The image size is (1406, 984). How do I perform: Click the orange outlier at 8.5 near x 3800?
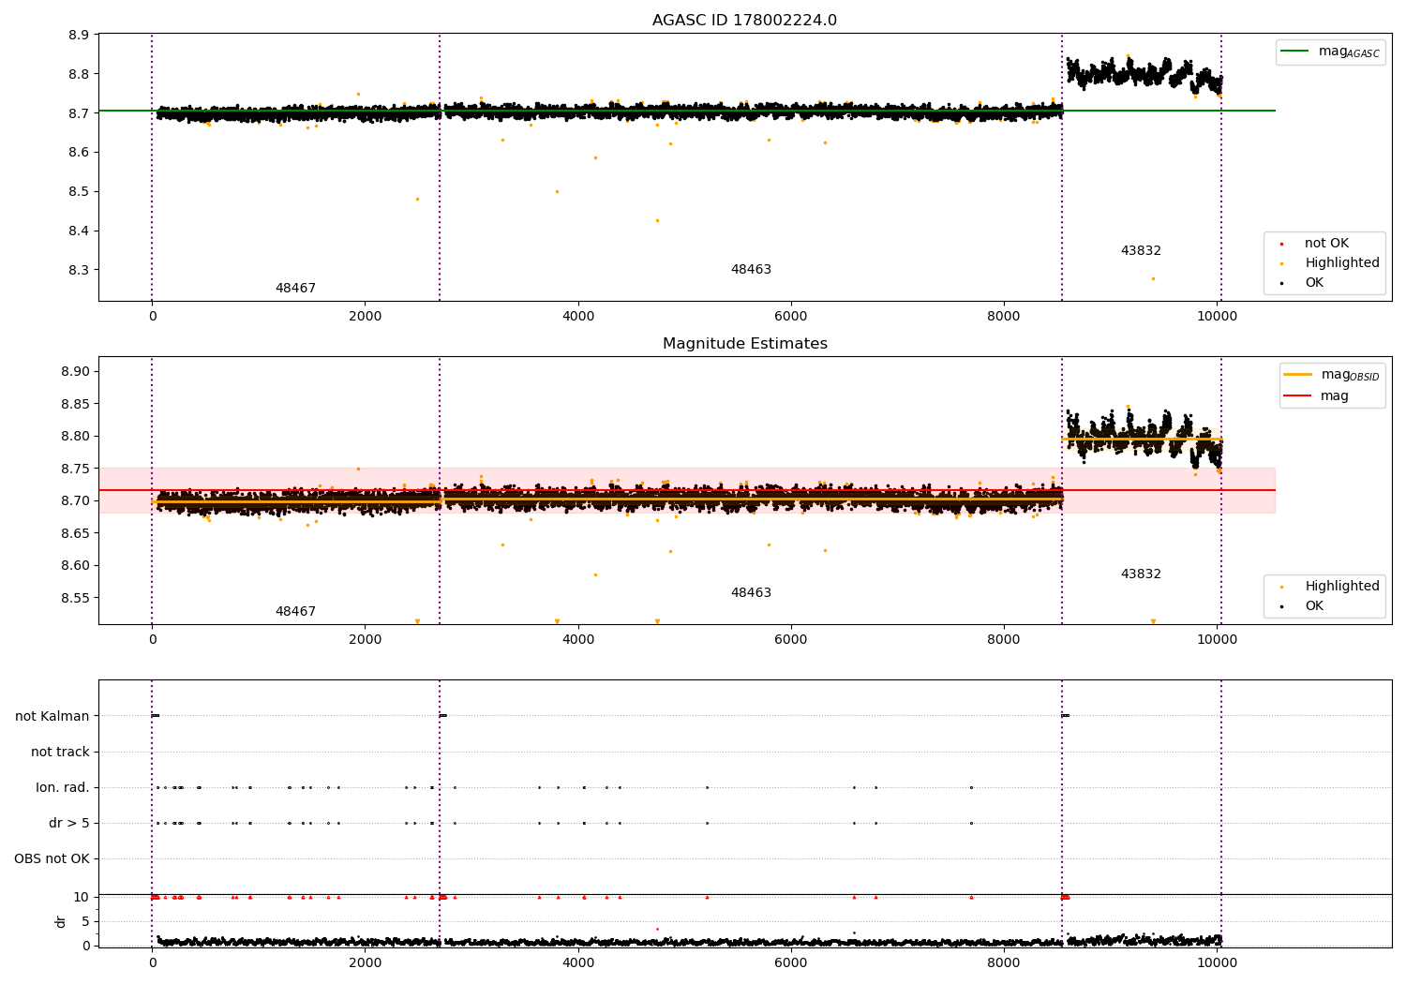click(x=557, y=191)
